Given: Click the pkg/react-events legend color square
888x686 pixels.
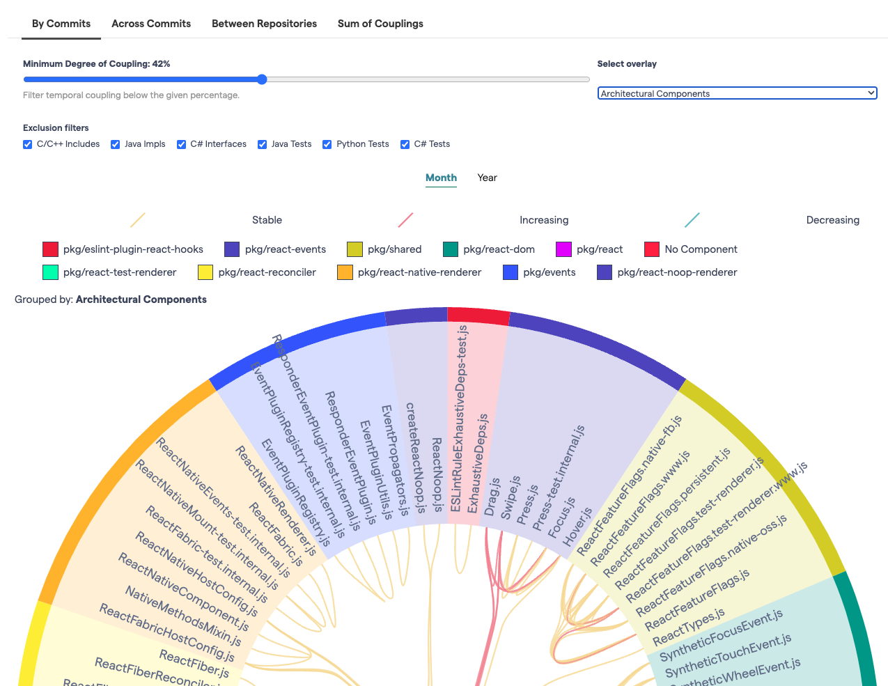Looking at the screenshot, I should [x=232, y=249].
